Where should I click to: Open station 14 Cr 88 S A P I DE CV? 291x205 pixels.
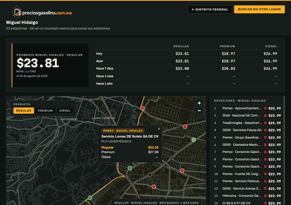click(x=247, y=203)
